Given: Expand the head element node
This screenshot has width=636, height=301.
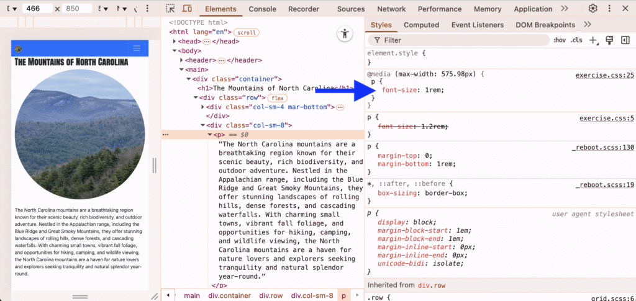Looking at the screenshot, I should [x=175, y=42].
